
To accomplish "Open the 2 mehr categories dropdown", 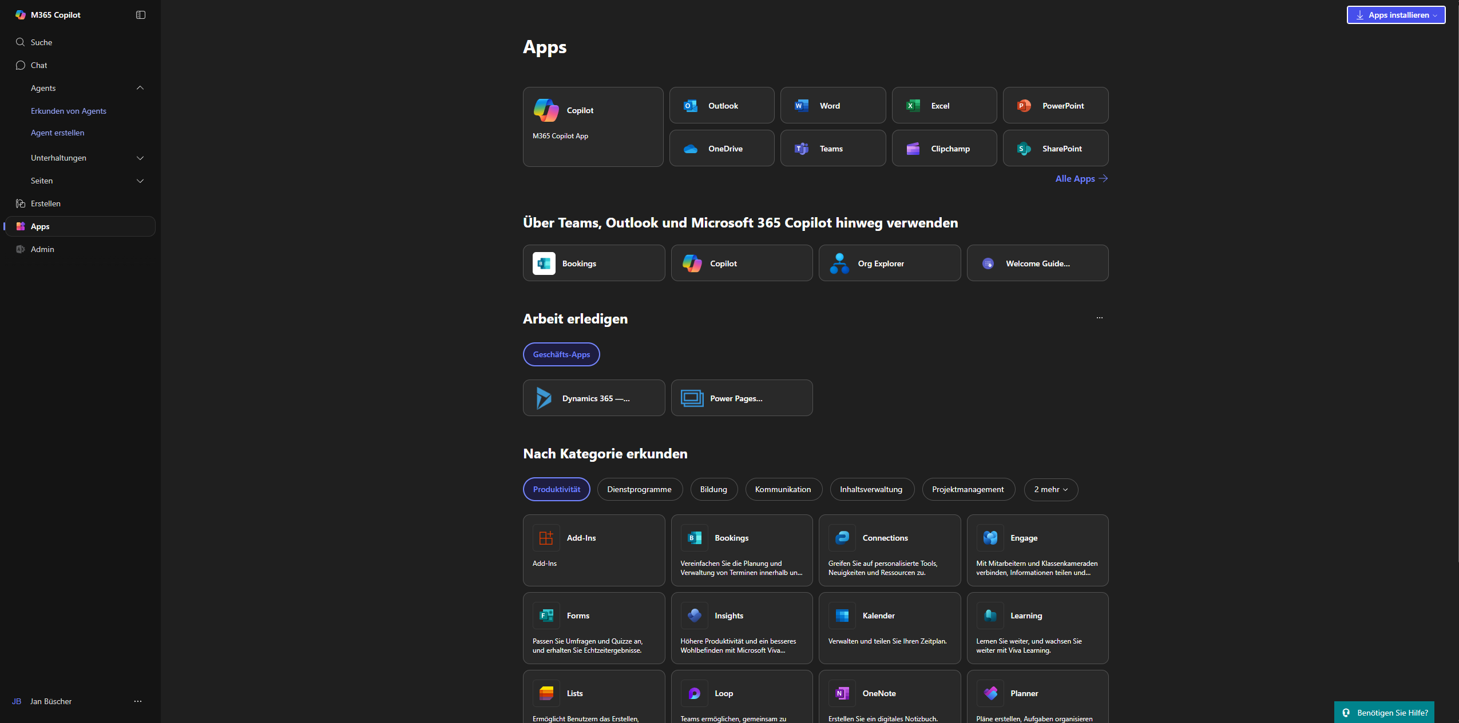I will click(x=1050, y=489).
